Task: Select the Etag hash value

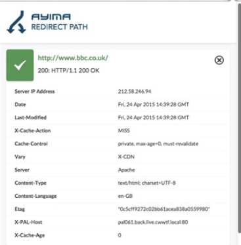Action: [164, 209]
